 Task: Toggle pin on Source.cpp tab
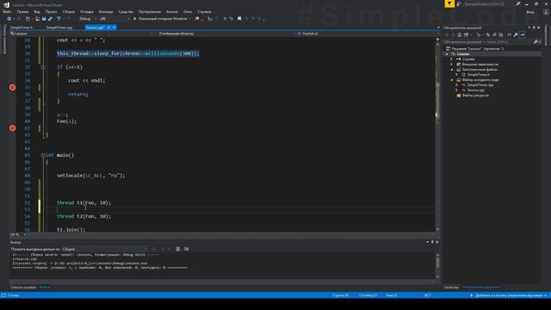pyautogui.click(x=108, y=28)
